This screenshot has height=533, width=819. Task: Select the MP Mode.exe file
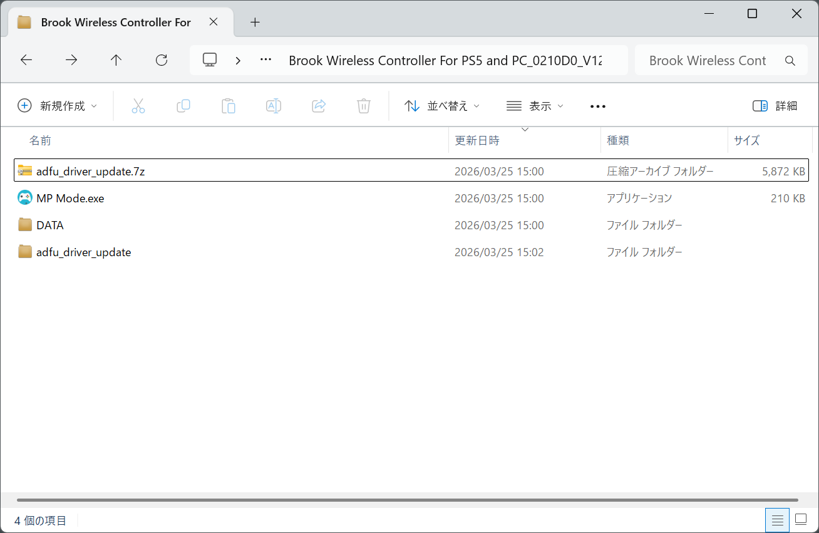(70, 199)
